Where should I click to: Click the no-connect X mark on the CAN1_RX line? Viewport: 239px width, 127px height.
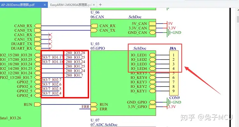50,35
